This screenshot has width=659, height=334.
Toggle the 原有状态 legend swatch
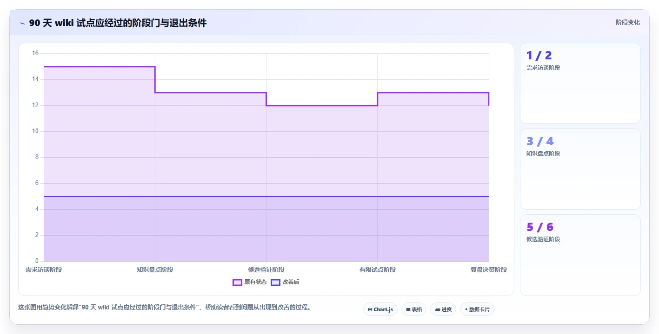pyautogui.click(x=238, y=282)
